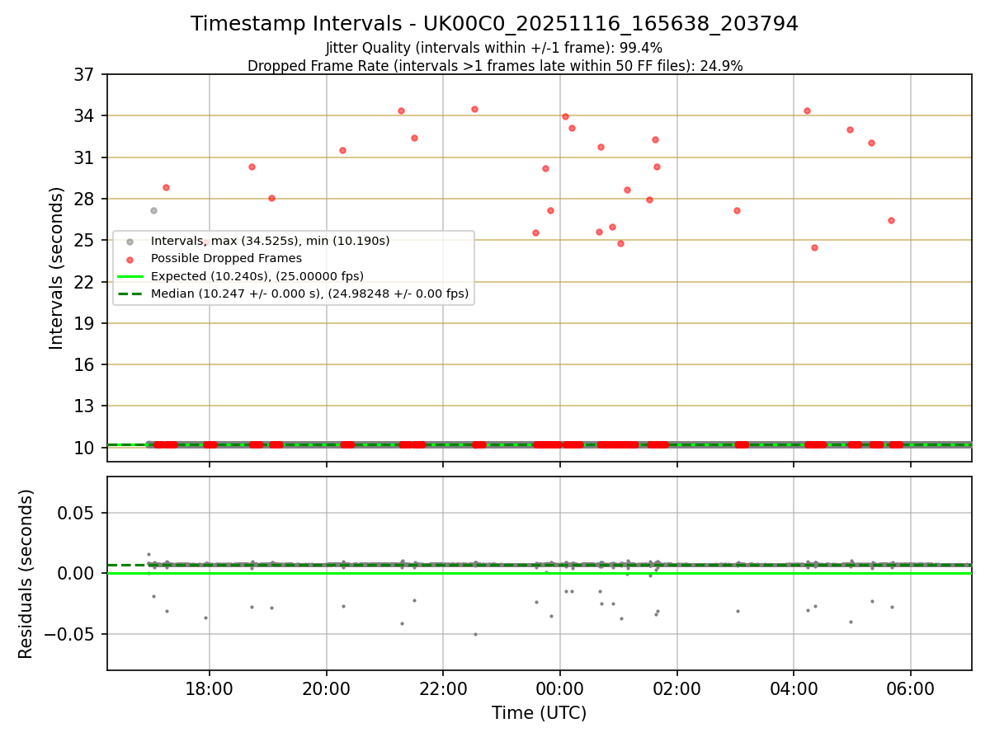Click legend entry 'Intervals, max (34.525s), min (10.190s)'

click(270, 241)
